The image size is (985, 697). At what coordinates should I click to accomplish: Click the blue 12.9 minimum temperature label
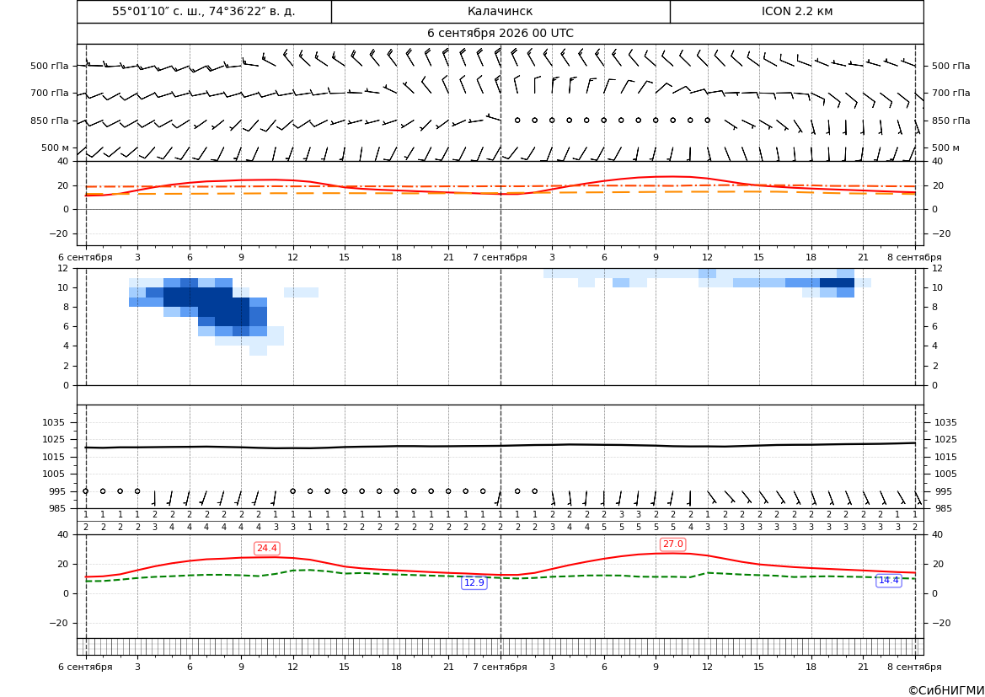pos(474,582)
